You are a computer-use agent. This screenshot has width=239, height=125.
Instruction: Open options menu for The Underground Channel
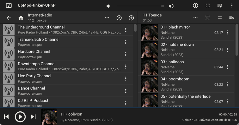pos(126,30)
